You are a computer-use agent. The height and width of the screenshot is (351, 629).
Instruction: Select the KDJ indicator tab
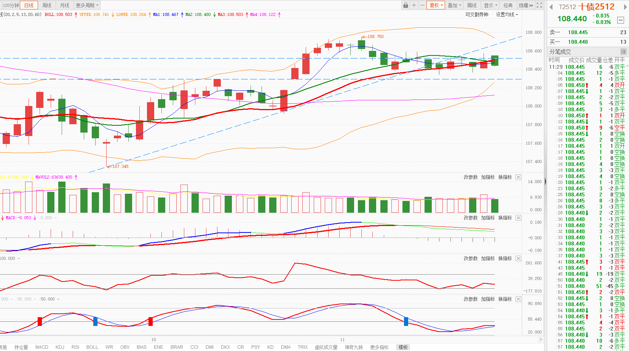click(60, 347)
